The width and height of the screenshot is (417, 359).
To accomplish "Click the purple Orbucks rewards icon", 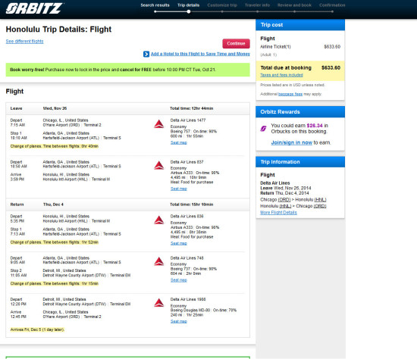I will (263, 129).
